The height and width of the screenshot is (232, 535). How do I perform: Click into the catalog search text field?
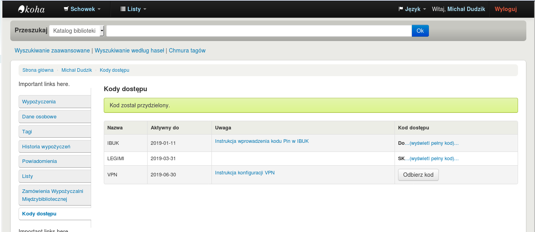(x=259, y=31)
